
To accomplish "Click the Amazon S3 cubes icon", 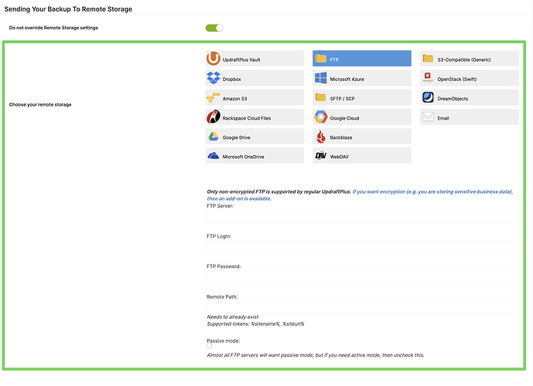I will click(214, 98).
